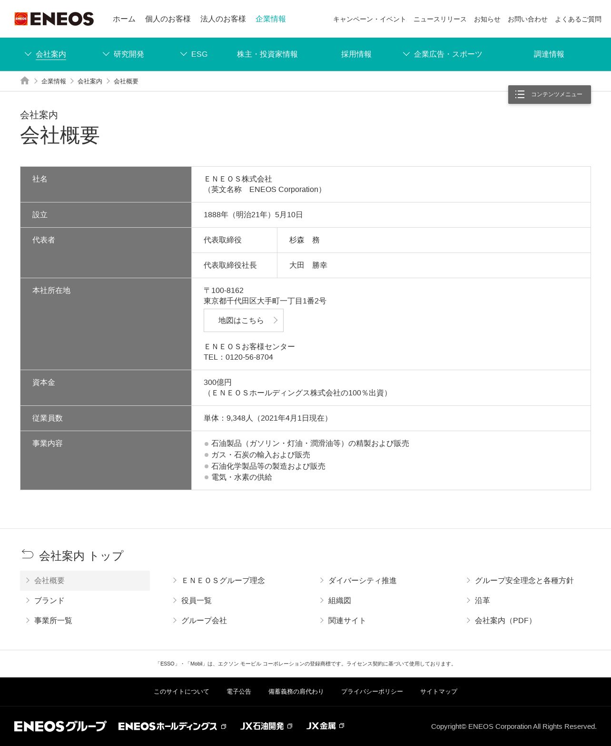
Task: Go to ホーム in top navigation
Action: pyautogui.click(x=124, y=19)
